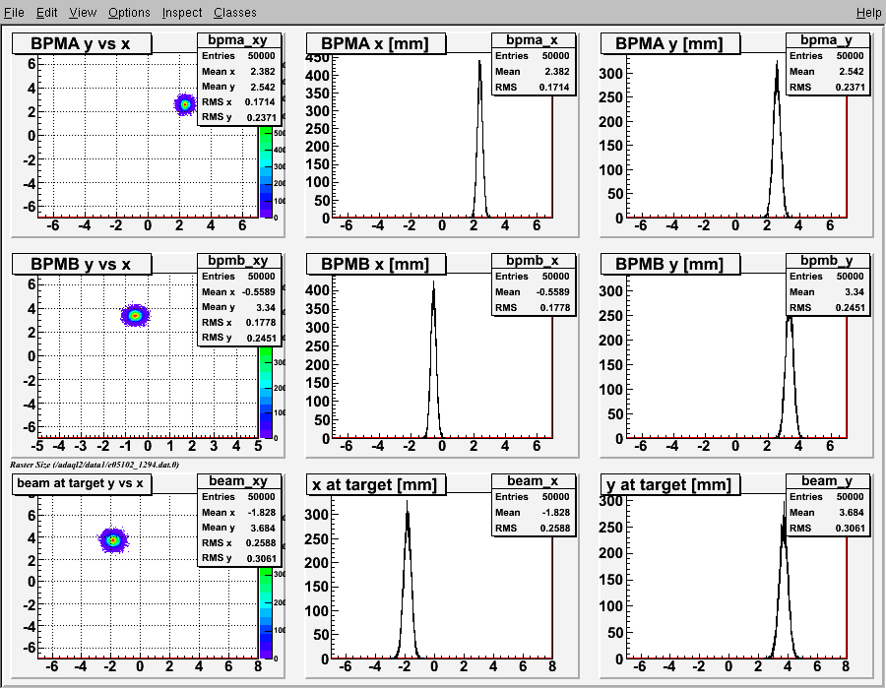Click the BPMB beam spot in scatter plot
This screenshot has width=886, height=689.
(135, 315)
